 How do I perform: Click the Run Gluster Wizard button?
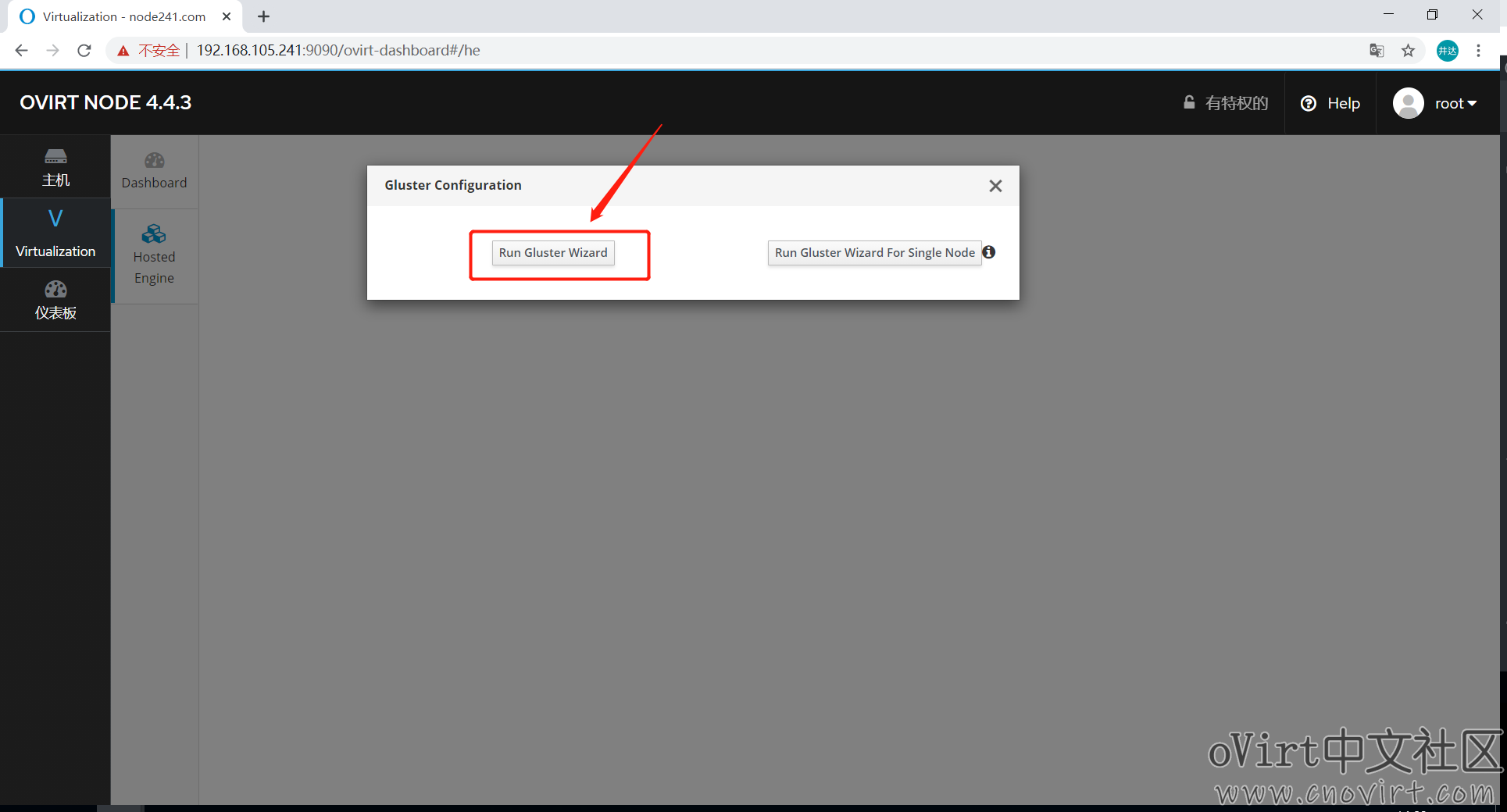(553, 253)
